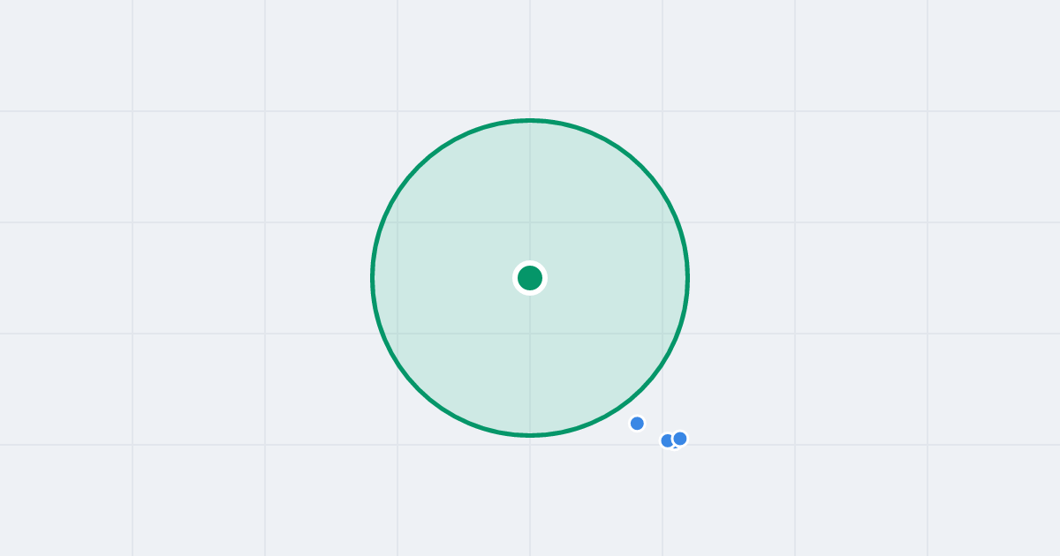The width and height of the screenshot is (1060, 556).
Task: Select the green center marker of the circle
Action: pyautogui.click(x=530, y=278)
